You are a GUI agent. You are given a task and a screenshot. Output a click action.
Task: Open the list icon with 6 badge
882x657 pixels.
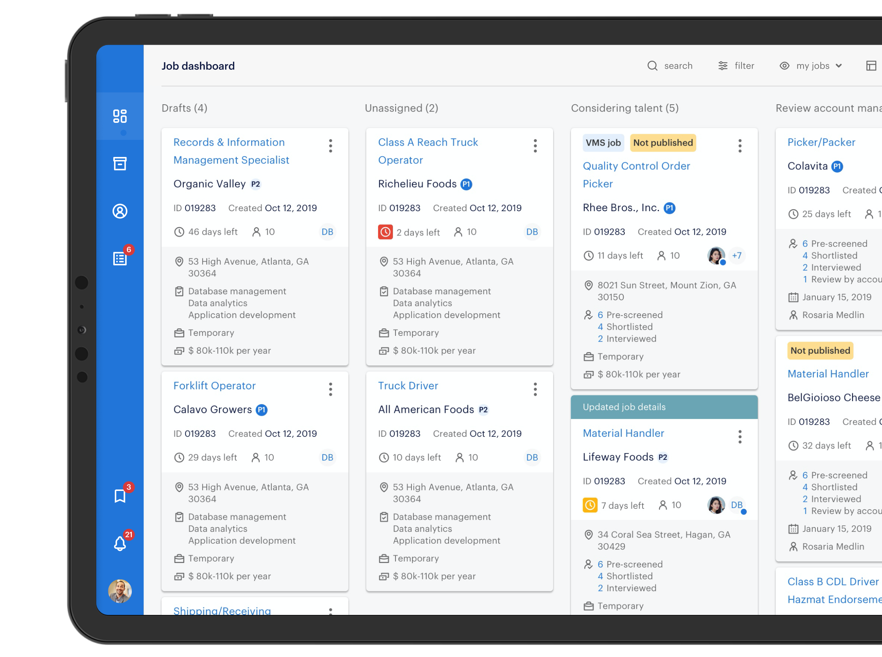pos(120,259)
